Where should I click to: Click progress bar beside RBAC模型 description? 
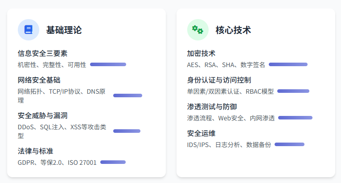point(293,91)
